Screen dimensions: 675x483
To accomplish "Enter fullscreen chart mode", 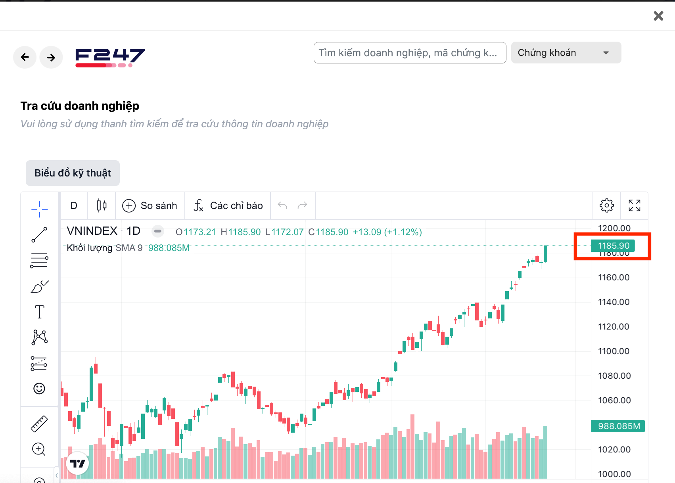I will pyautogui.click(x=634, y=205).
